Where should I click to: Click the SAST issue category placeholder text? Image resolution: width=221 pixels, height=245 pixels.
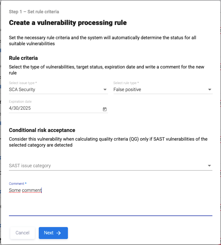point(30,166)
